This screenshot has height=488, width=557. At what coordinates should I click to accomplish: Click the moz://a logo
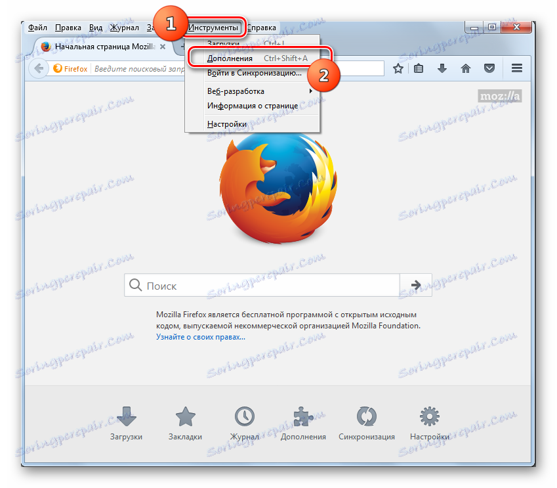[499, 96]
